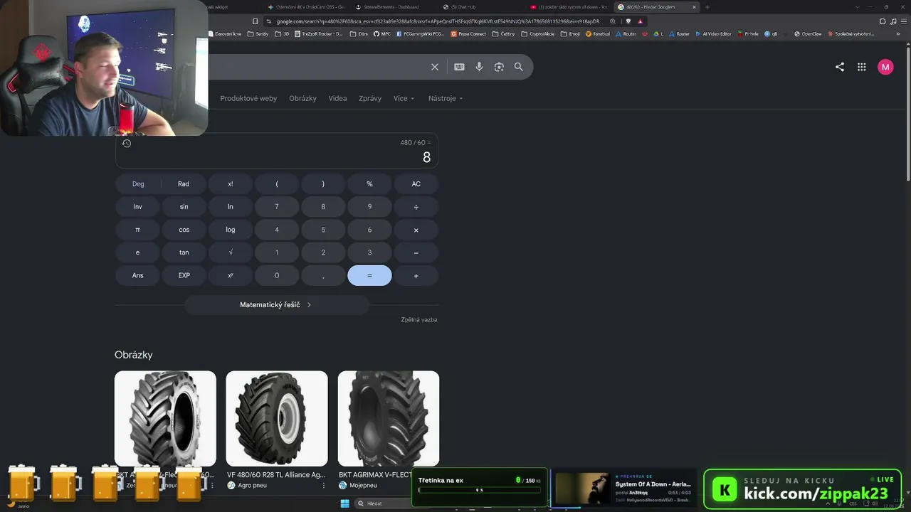Clear the Google search box with the X icon

tap(435, 67)
